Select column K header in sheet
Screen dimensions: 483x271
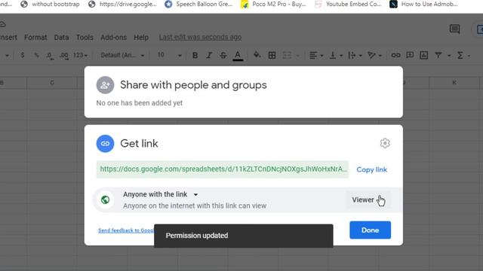[454, 82]
